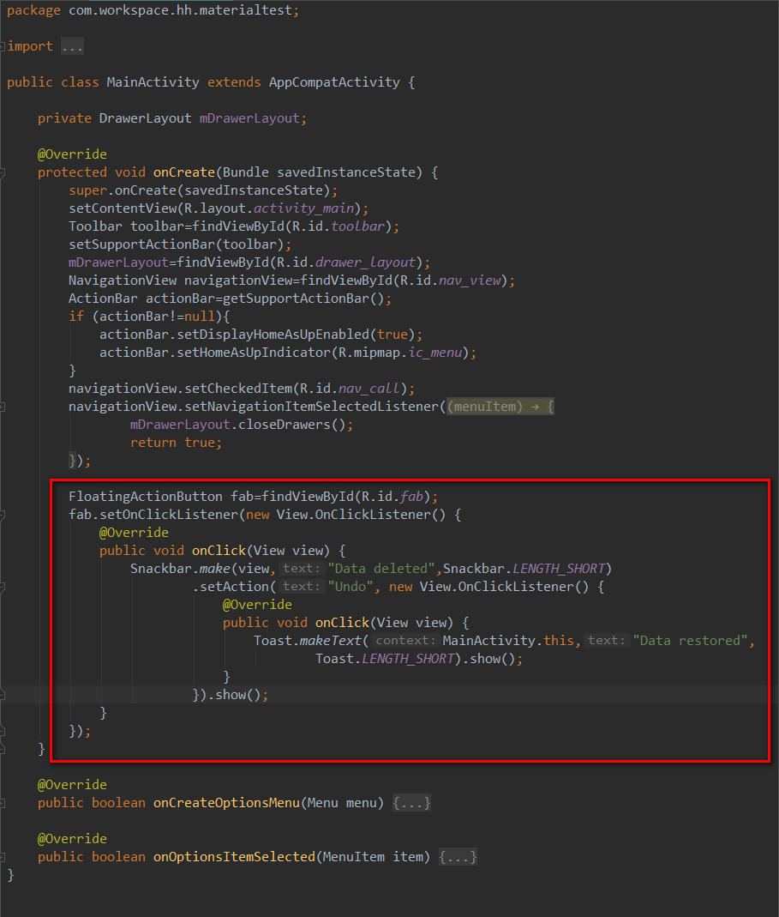Click 'null' in the actionBar!=null condition
Screen dimensions: 779x917
tap(200, 317)
